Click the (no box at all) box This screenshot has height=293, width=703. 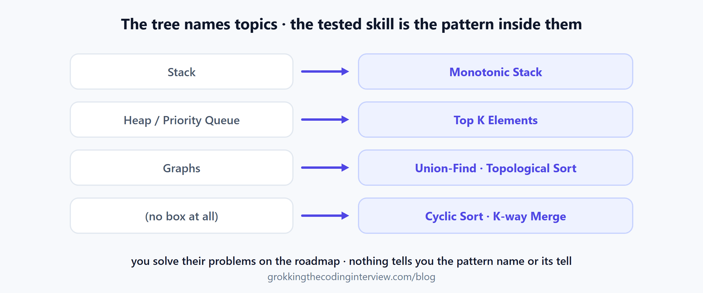pyautogui.click(x=182, y=216)
